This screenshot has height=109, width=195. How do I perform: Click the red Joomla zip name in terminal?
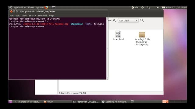coord(46,24)
